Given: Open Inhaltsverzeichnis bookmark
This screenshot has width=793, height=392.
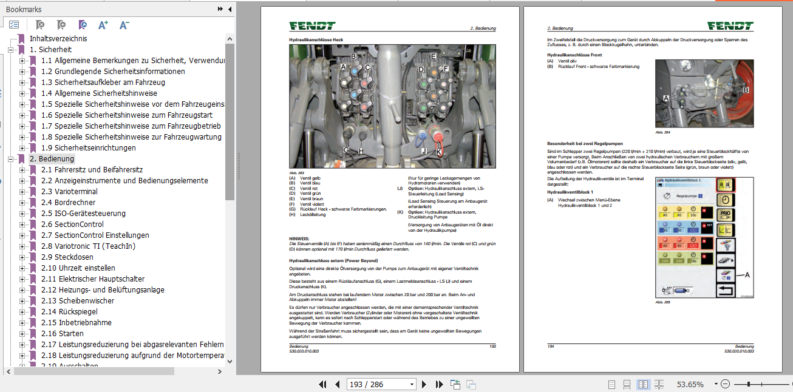Looking at the screenshot, I should (58, 39).
